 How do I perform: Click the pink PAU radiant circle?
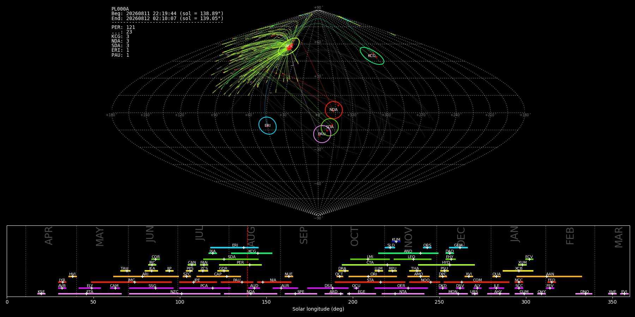click(x=322, y=134)
